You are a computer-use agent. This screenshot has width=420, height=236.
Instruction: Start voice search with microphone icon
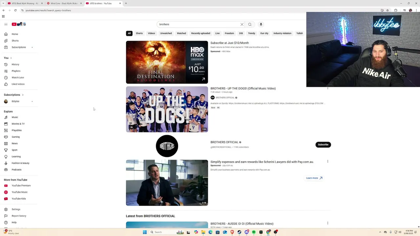click(x=261, y=24)
